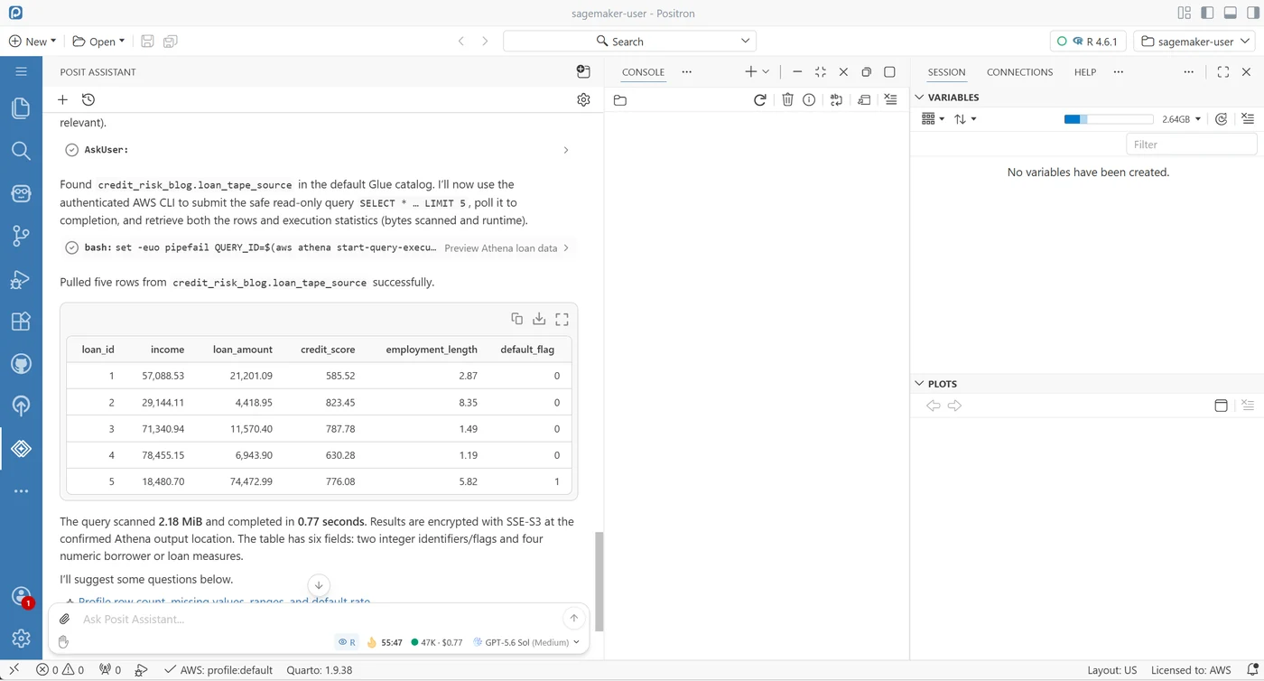Open variables sorting dropdown
Screen dimensions: 1264x681
coord(965,119)
